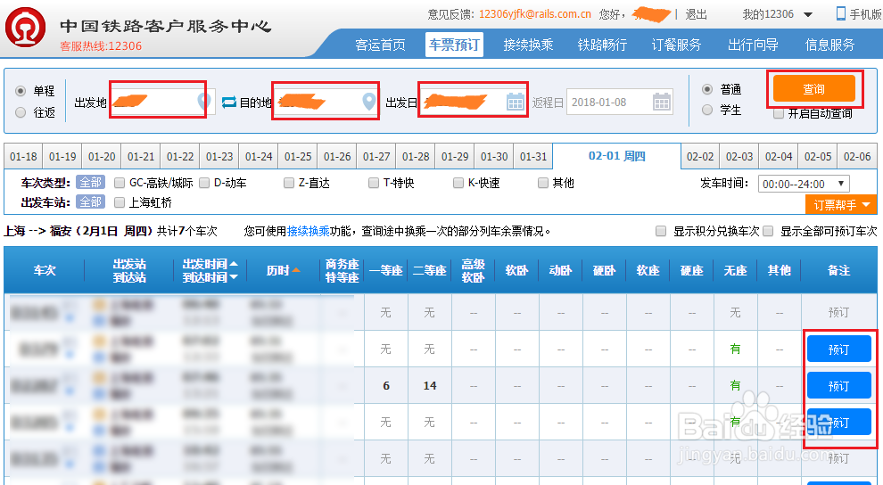The width and height of the screenshot is (883, 485).
Task: Check Z-直达 train type filter
Action: 289,183
